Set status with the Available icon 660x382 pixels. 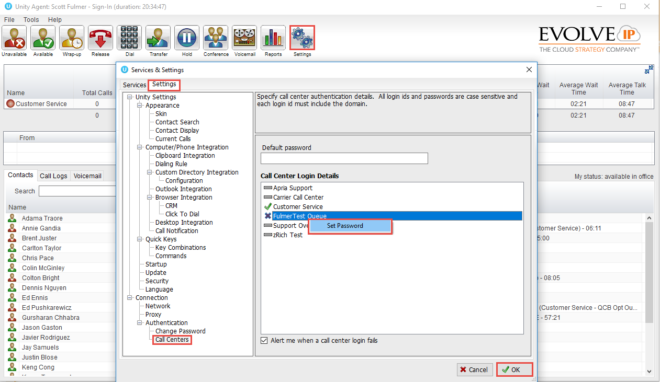[x=43, y=38]
